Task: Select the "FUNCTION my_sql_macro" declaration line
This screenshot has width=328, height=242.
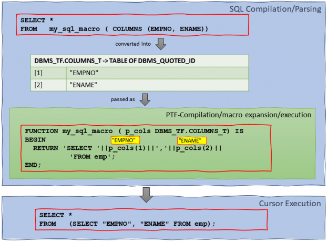Action: point(134,131)
